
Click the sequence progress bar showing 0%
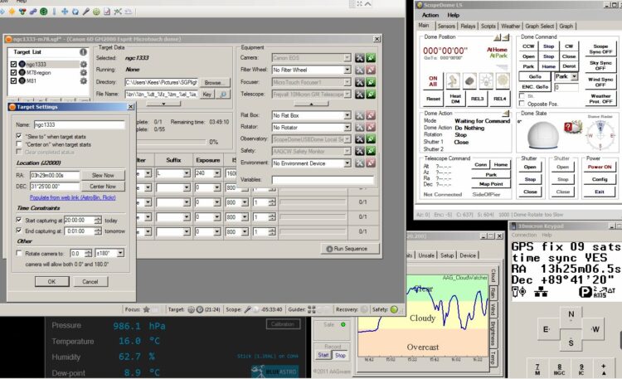pyautogui.click(x=172, y=142)
